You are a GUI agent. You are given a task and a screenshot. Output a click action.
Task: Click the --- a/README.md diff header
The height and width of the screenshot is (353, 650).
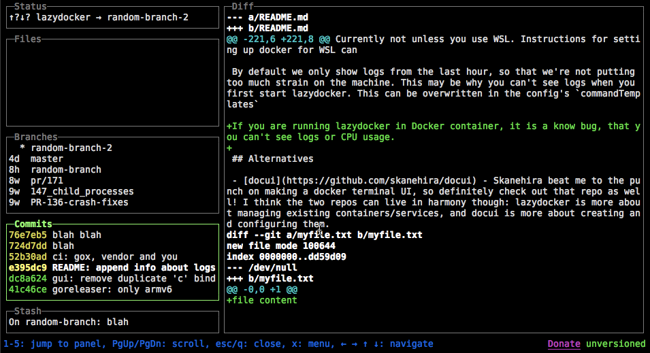click(267, 18)
